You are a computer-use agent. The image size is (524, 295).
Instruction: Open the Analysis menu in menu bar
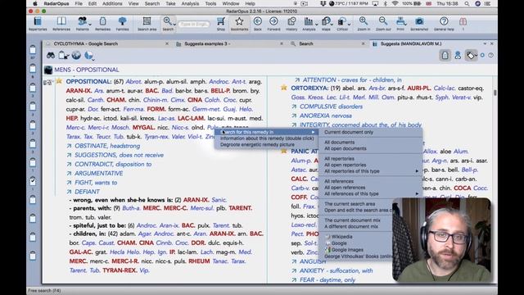point(190,3)
